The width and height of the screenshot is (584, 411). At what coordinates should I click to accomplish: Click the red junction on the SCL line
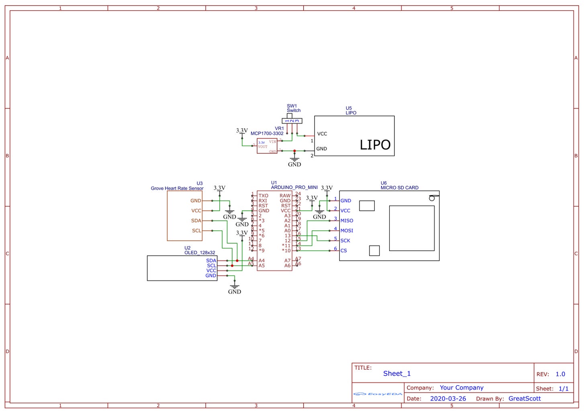[x=232, y=266]
